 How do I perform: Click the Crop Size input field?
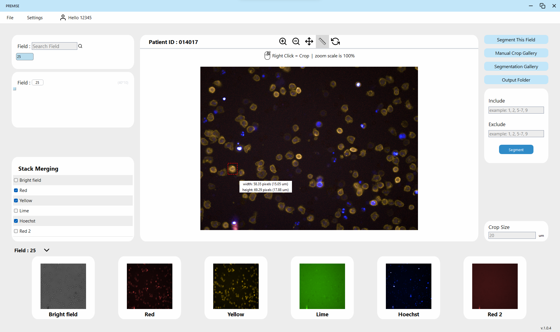(x=512, y=235)
